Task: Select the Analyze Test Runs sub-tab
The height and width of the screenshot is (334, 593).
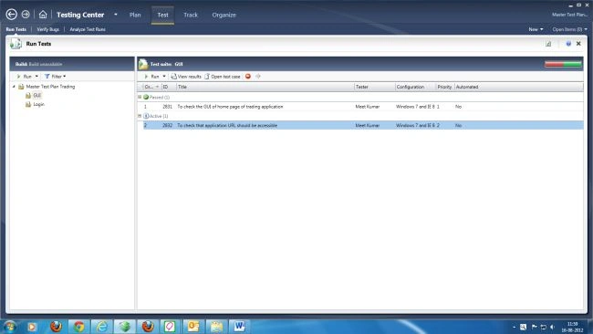Action: [88, 29]
